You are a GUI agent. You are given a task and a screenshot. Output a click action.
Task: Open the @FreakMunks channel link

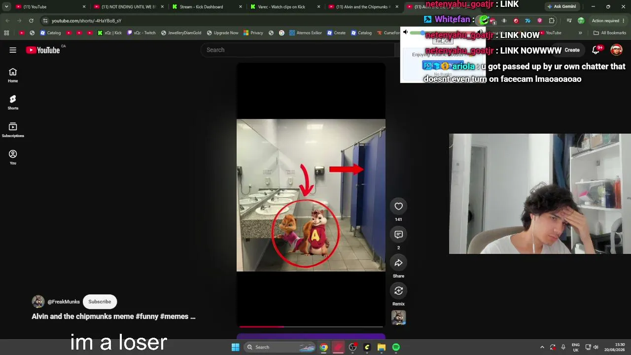pos(64,302)
